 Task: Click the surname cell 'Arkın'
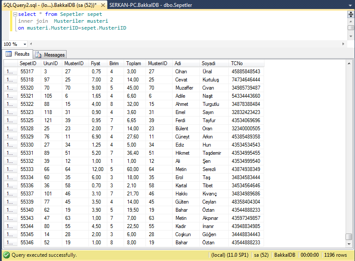(x=214, y=137)
